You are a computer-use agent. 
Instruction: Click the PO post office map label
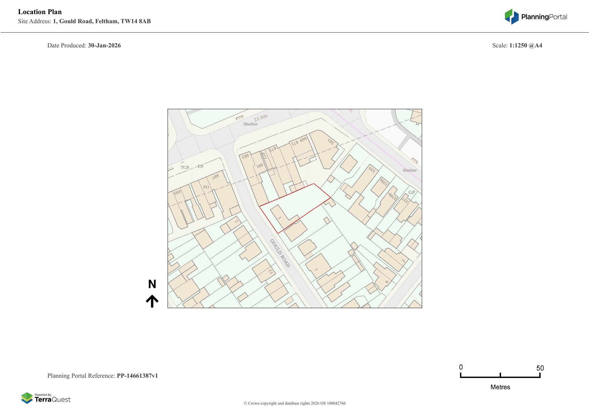point(206,187)
